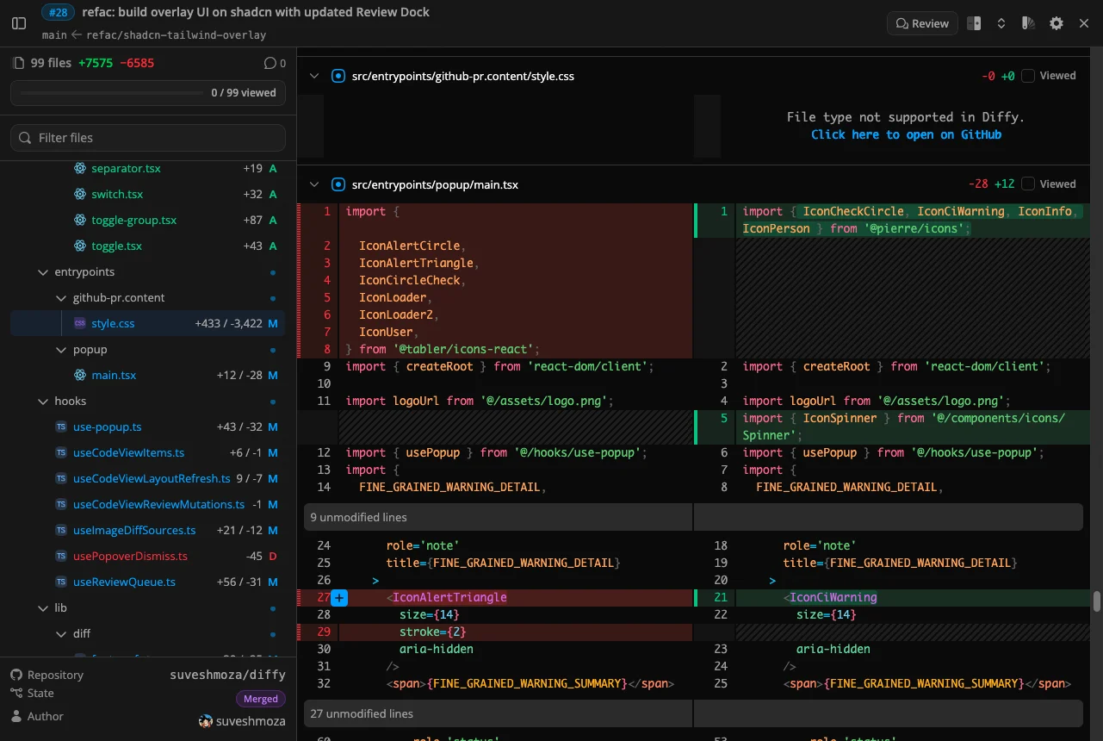Click the #28 pull request badge
Image resolution: width=1103 pixels, height=741 pixels.
[59, 12]
